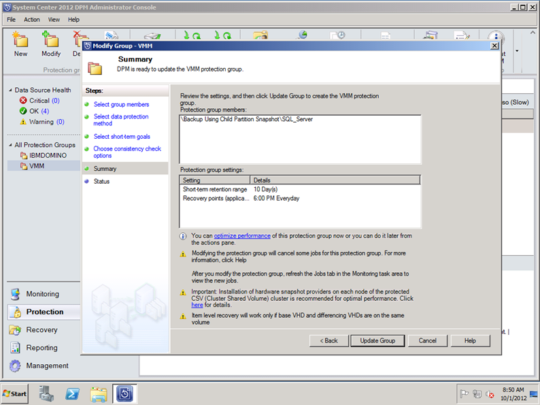Image resolution: width=540 pixels, height=405 pixels.
Task: Click the Update Group button
Action: point(377,340)
